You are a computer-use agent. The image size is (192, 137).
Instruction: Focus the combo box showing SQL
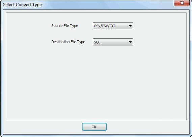tap(113, 42)
